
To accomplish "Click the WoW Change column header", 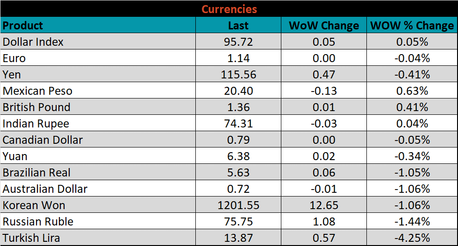I will (323, 26).
